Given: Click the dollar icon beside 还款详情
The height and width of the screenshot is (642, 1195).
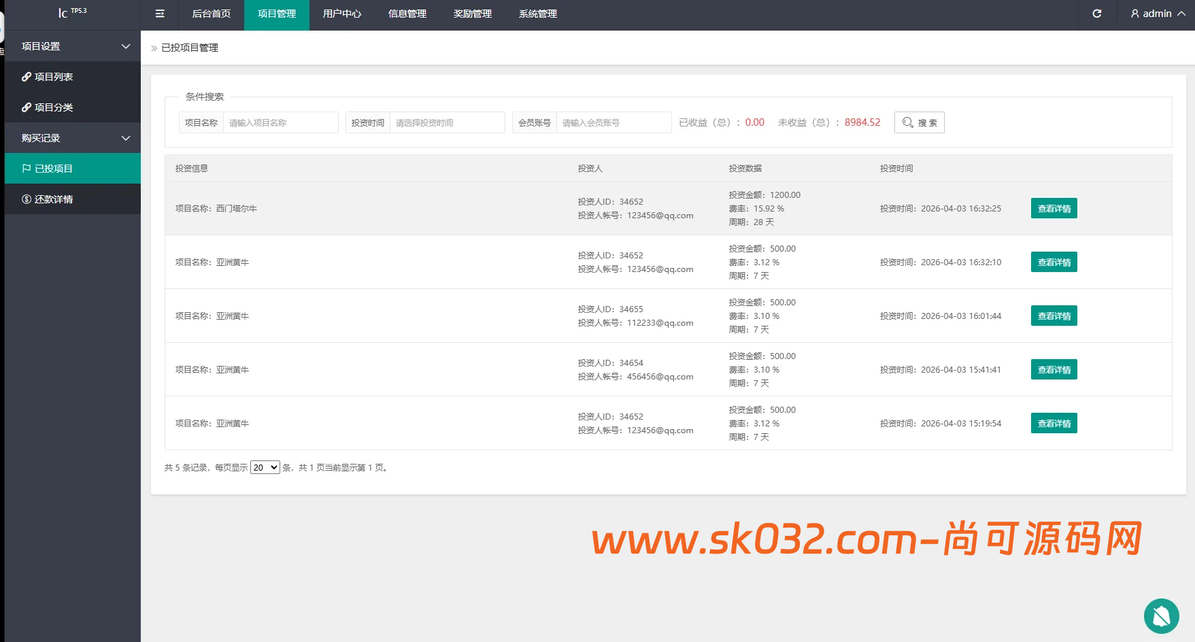Looking at the screenshot, I should point(27,199).
